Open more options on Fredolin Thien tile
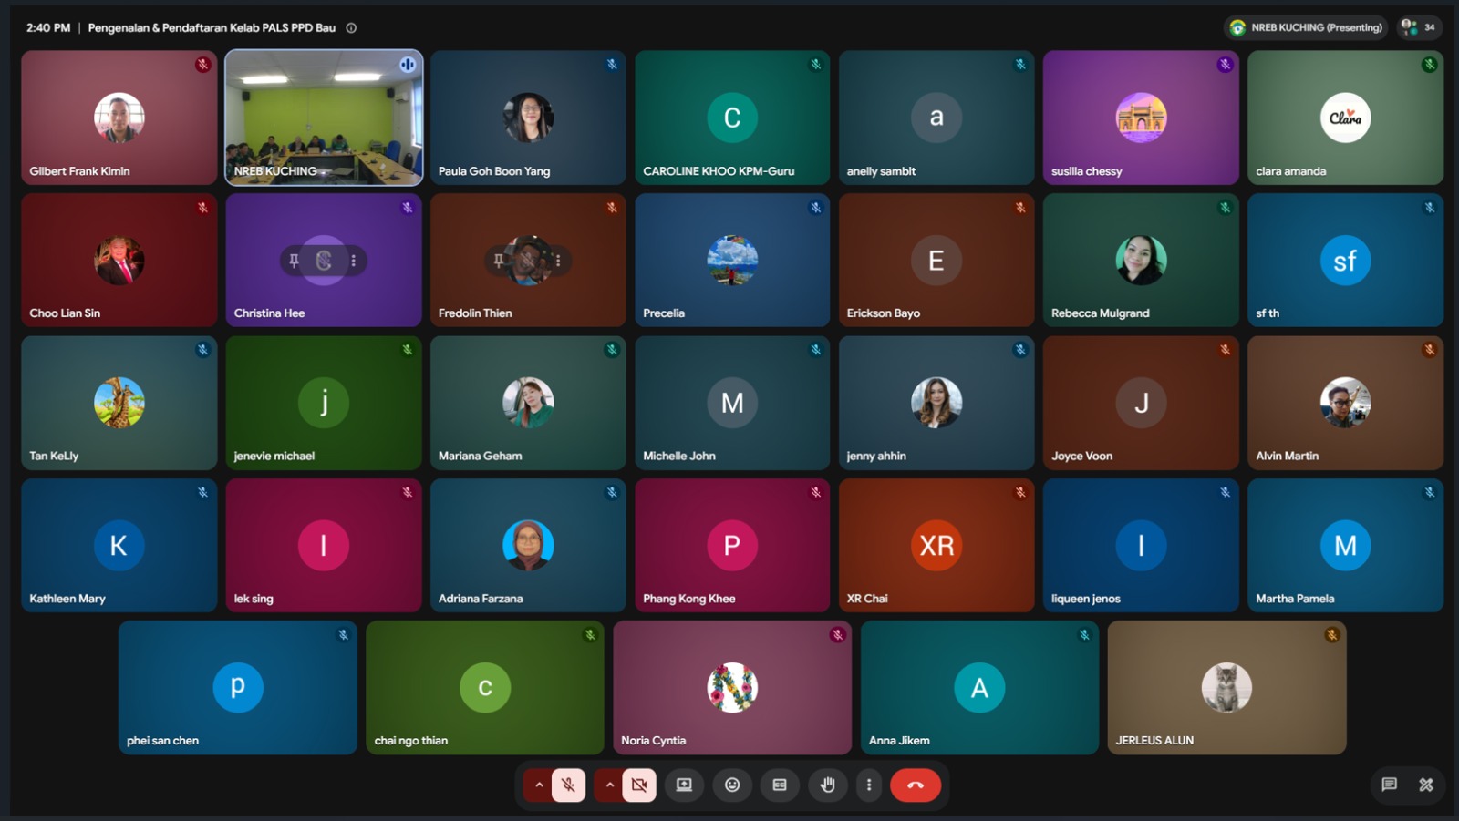This screenshot has width=1459, height=821. [x=558, y=261]
